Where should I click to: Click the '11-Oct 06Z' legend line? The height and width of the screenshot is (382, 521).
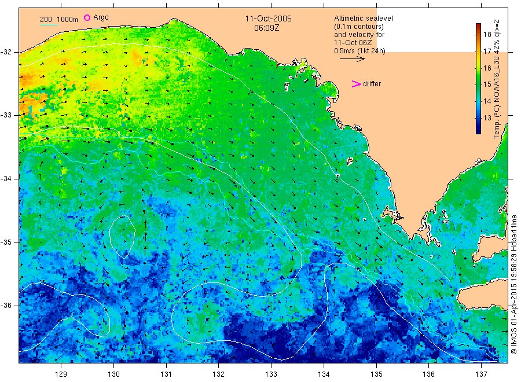[x=353, y=43]
